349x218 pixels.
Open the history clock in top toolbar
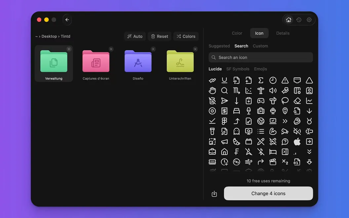(299, 20)
